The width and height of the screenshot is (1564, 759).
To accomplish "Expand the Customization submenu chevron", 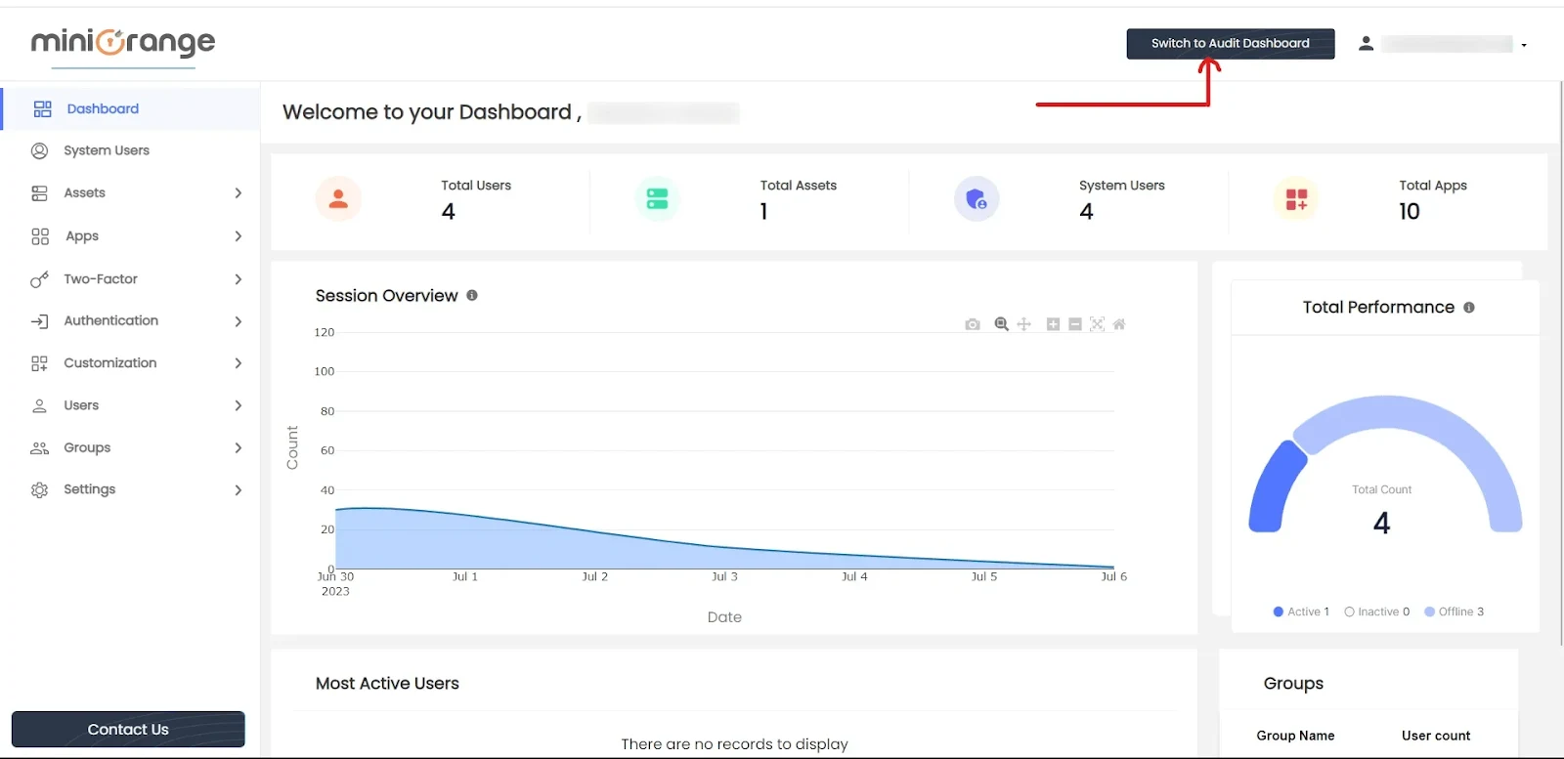I will (238, 363).
